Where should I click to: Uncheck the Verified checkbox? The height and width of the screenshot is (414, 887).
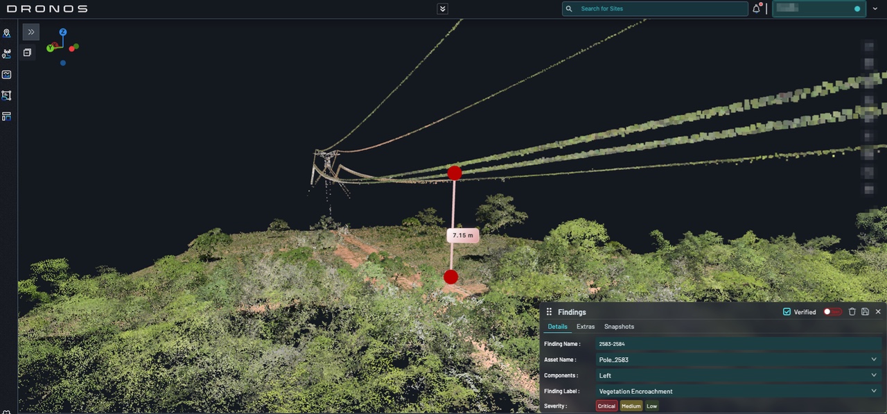click(x=787, y=312)
